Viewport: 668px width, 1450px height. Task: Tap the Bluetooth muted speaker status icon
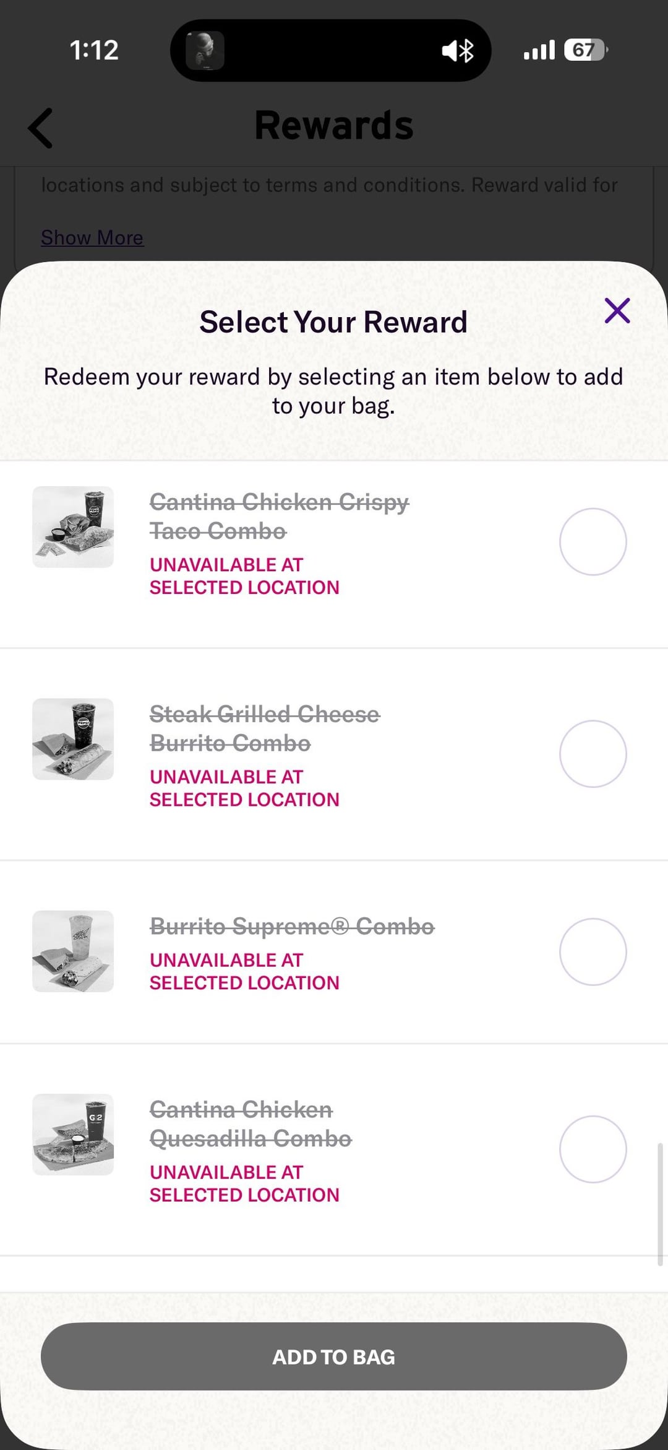tap(458, 51)
